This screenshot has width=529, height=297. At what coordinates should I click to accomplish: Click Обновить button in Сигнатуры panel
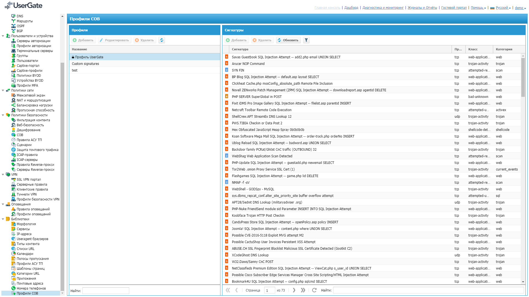pos(288,40)
